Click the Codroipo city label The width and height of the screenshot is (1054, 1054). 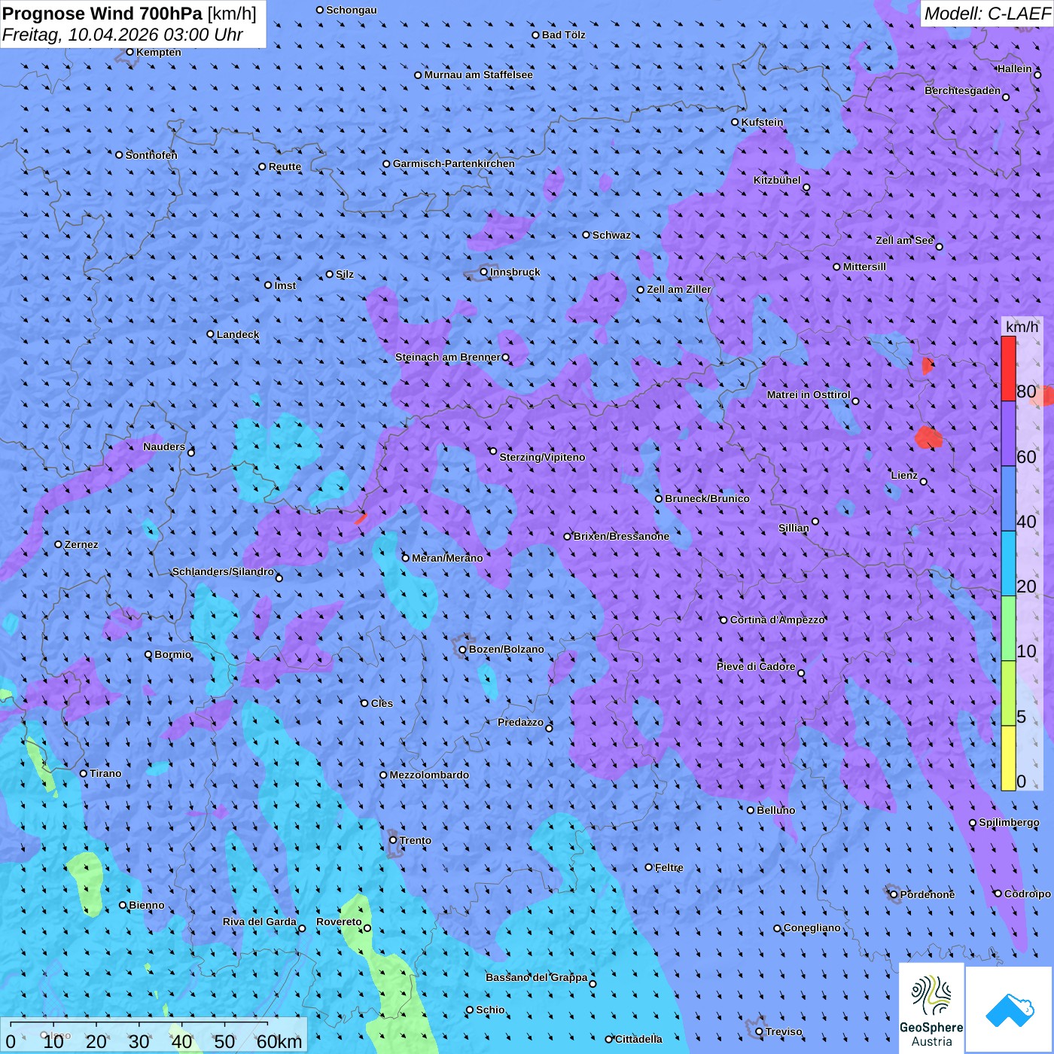(1027, 894)
